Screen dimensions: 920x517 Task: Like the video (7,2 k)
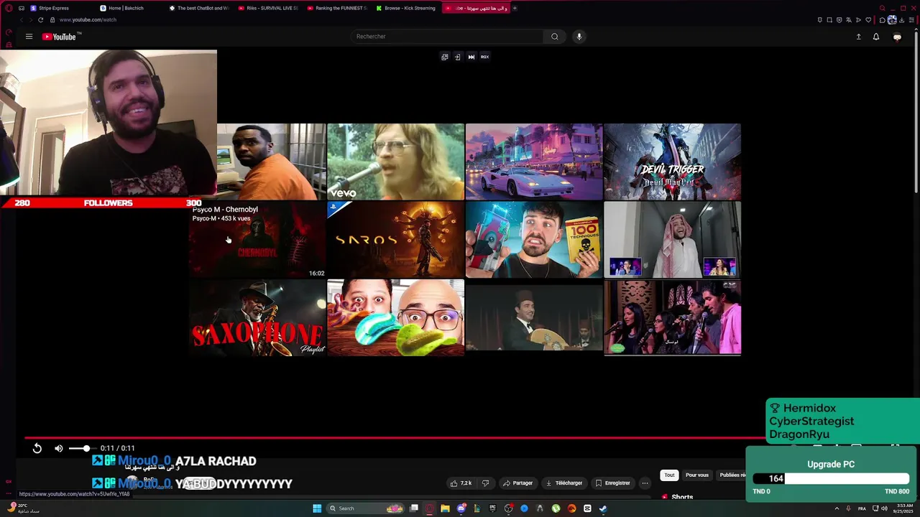[x=461, y=483]
